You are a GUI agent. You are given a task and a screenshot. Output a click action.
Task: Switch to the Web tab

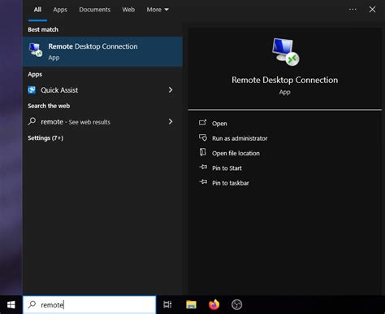click(128, 10)
